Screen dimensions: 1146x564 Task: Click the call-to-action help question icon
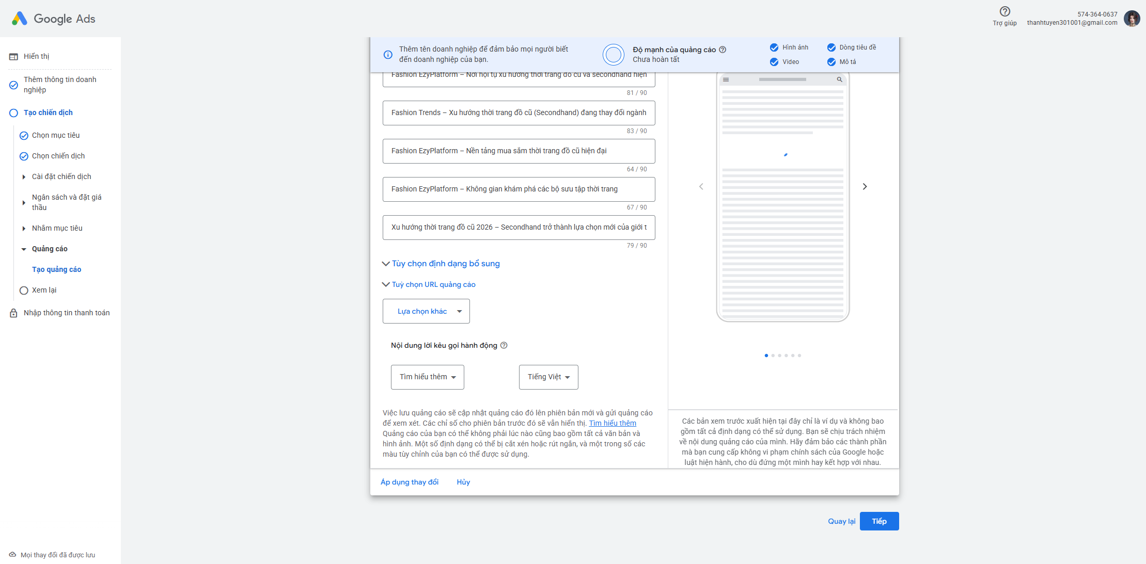(x=504, y=345)
